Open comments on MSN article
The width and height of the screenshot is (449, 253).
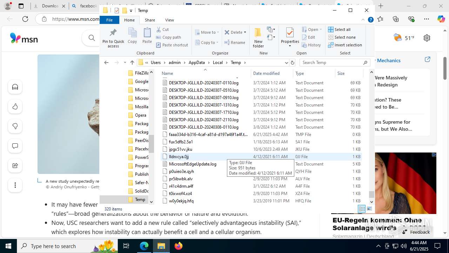tap(15, 146)
